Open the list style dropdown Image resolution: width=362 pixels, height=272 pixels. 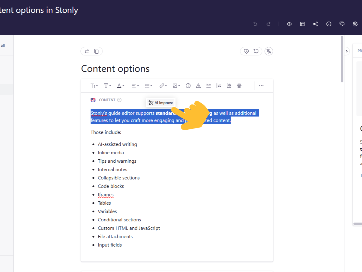tap(148, 86)
